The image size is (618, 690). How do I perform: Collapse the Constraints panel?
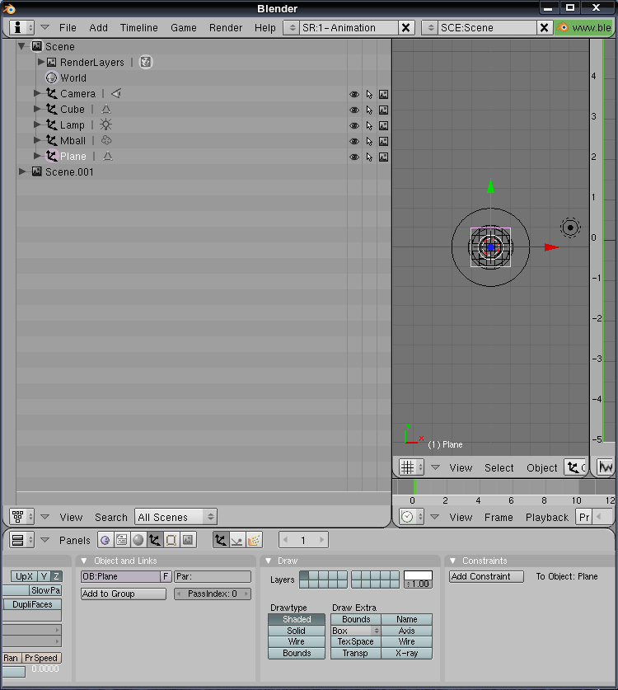pyautogui.click(x=452, y=561)
